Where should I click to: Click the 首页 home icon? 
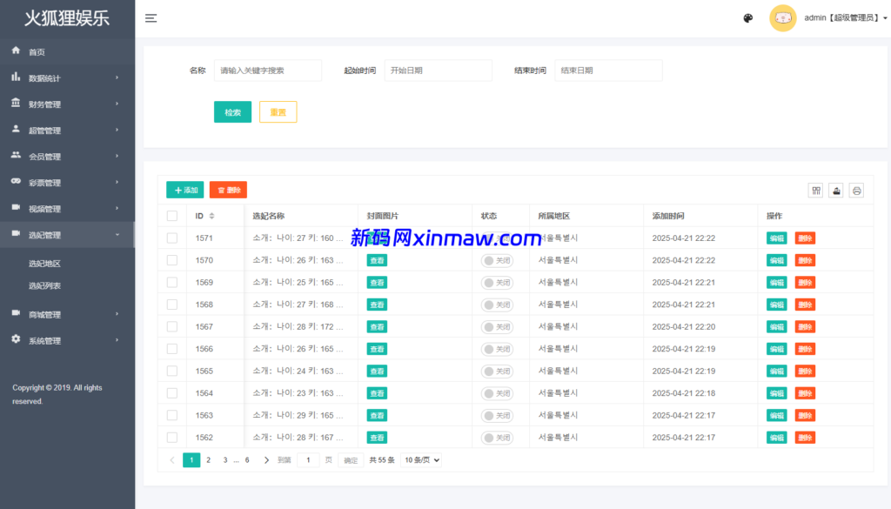[16, 50]
